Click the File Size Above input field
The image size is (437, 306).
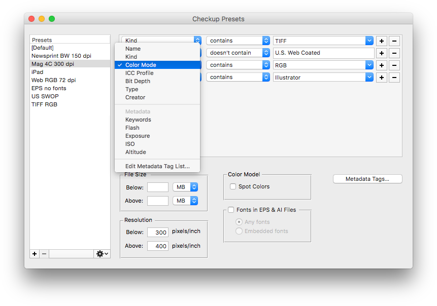click(158, 201)
